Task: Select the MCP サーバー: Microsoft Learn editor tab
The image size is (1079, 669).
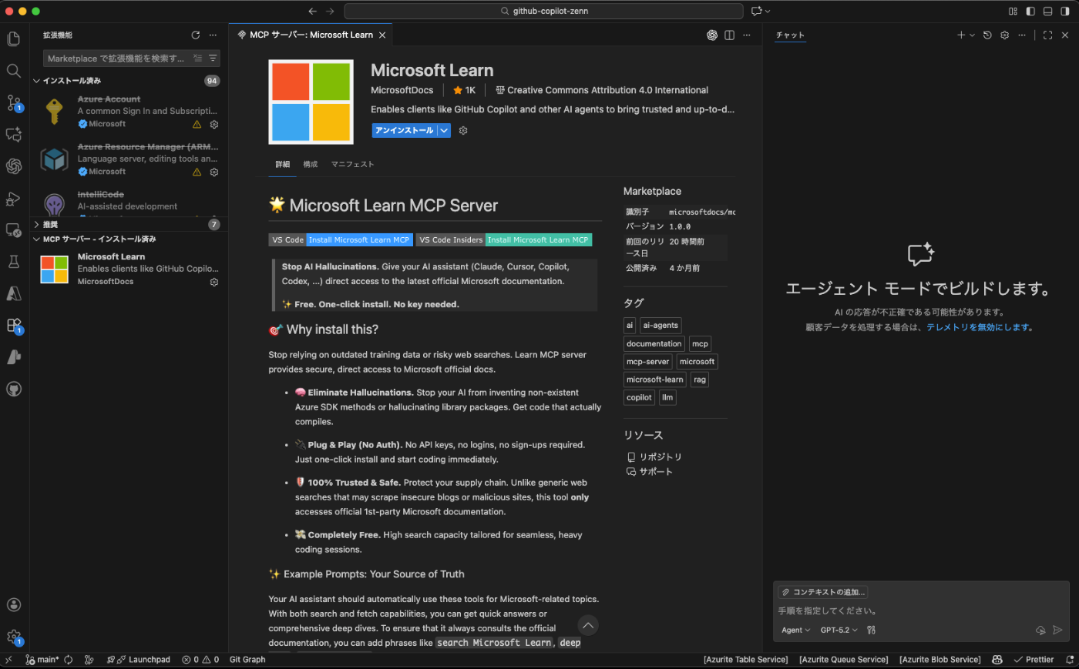Action: coord(311,35)
